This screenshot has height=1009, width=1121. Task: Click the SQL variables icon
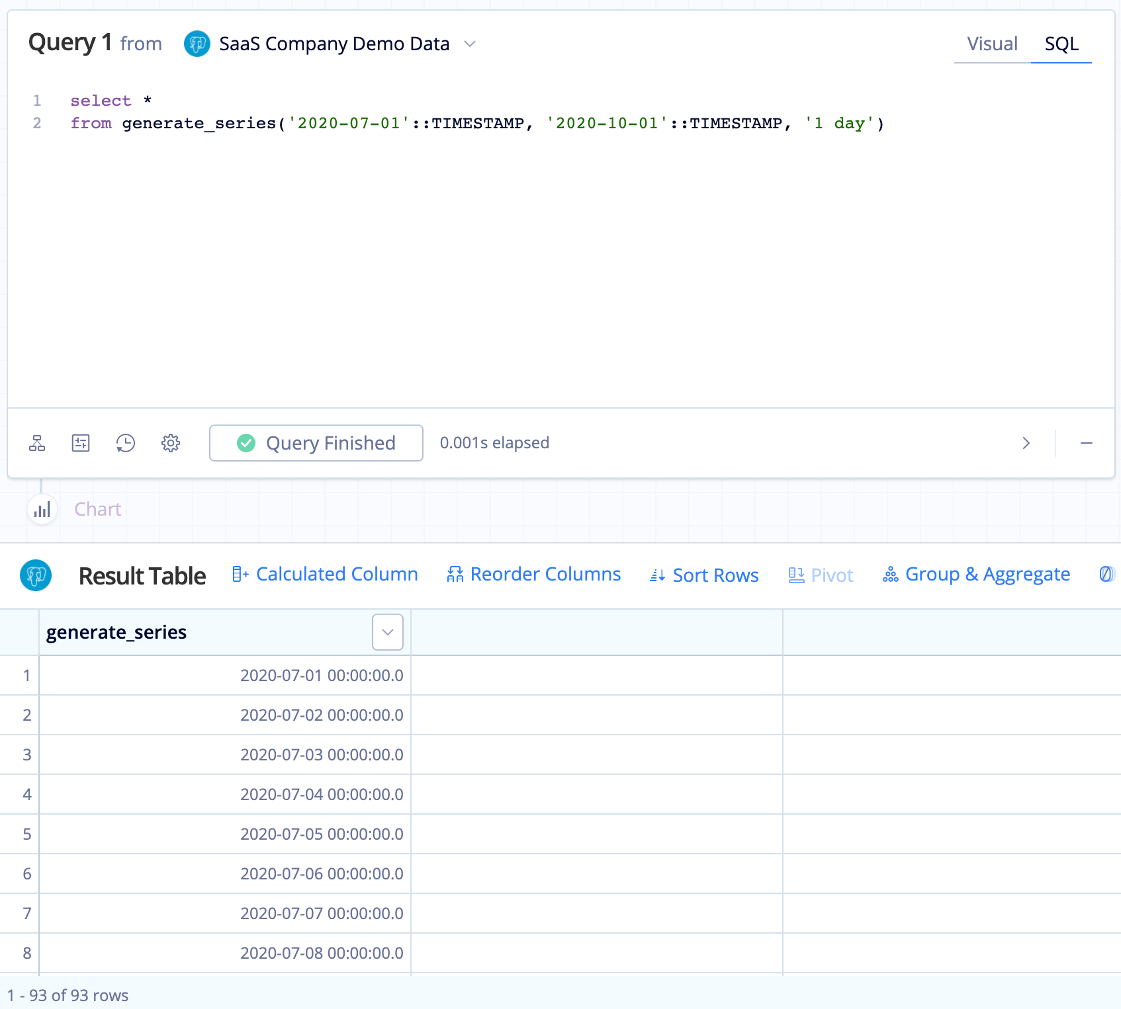[81, 443]
